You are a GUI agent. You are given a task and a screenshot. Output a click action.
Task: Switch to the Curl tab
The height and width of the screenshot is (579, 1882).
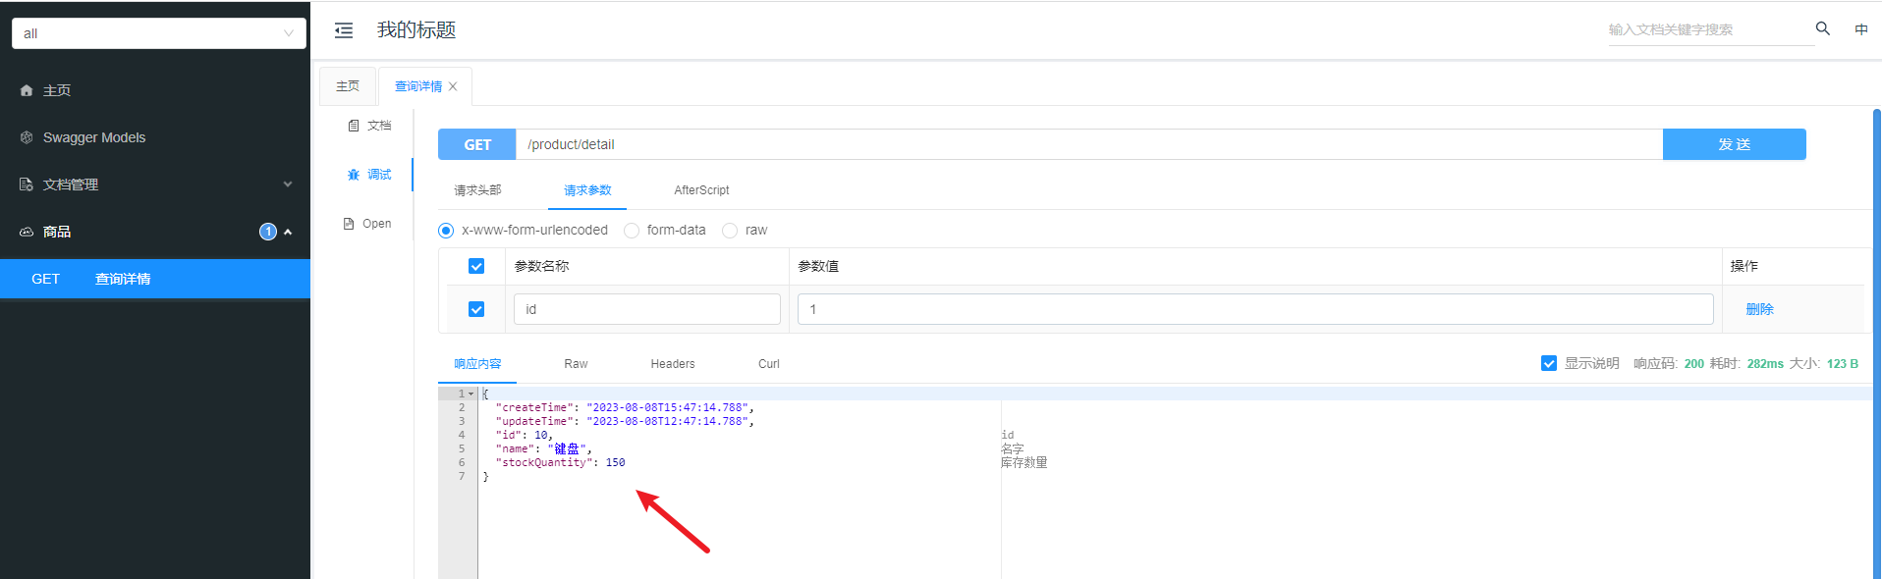click(769, 364)
